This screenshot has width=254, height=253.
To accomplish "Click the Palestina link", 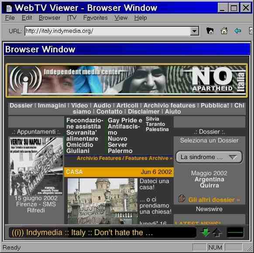I will [x=157, y=129].
